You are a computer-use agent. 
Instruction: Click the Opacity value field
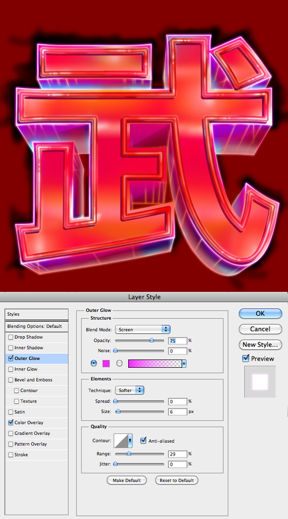click(x=178, y=340)
